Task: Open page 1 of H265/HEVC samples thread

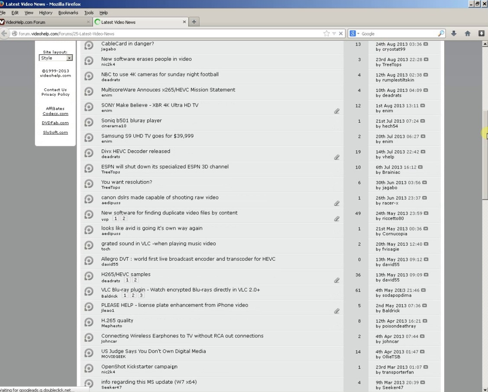Action: [x=127, y=280]
